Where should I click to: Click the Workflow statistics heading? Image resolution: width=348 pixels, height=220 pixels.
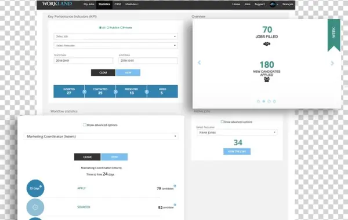[x=64, y=111]
